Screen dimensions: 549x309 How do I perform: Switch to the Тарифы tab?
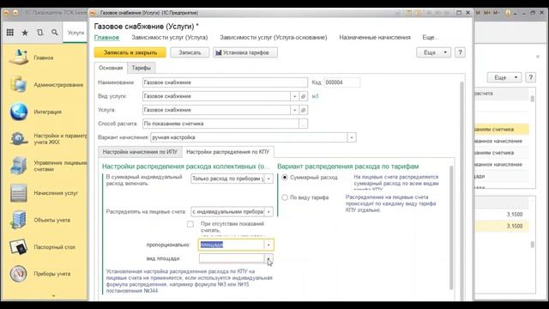[141, 68]
